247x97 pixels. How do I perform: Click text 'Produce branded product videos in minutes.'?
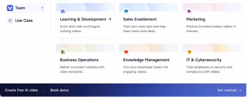pos(211,29)
